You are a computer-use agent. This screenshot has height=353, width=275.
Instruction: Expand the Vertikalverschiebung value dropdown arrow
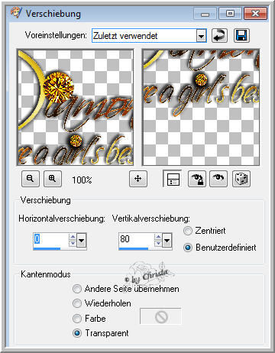pos(167,240)
